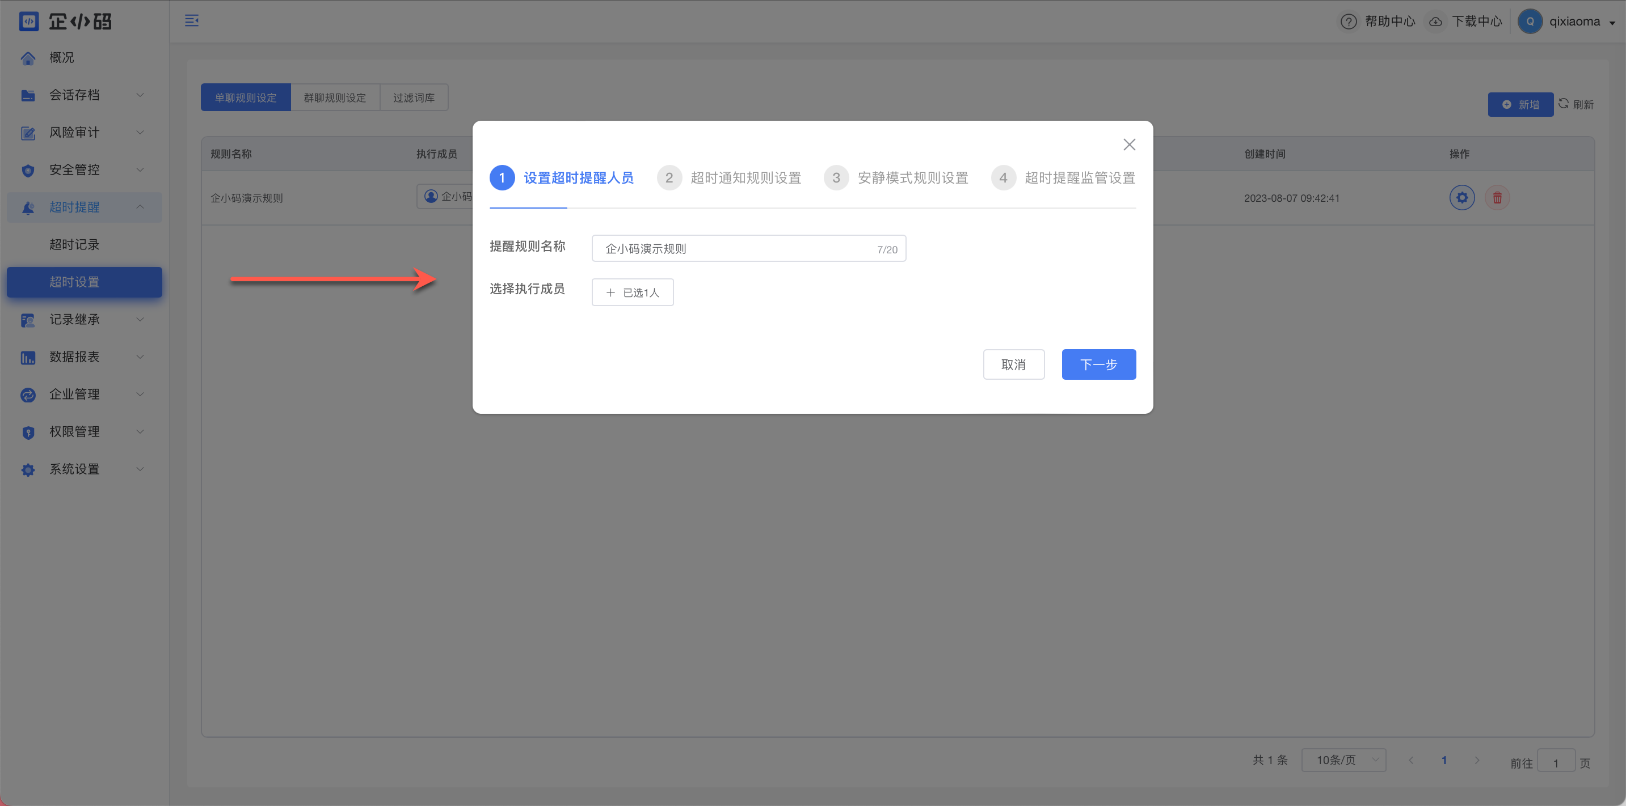Switch to the 群聊规则设定 tab
The width and height of the screenshot is (1626, 806).
point(335,97)
